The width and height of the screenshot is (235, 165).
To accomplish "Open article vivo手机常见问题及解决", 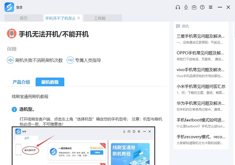I will 201,70.
